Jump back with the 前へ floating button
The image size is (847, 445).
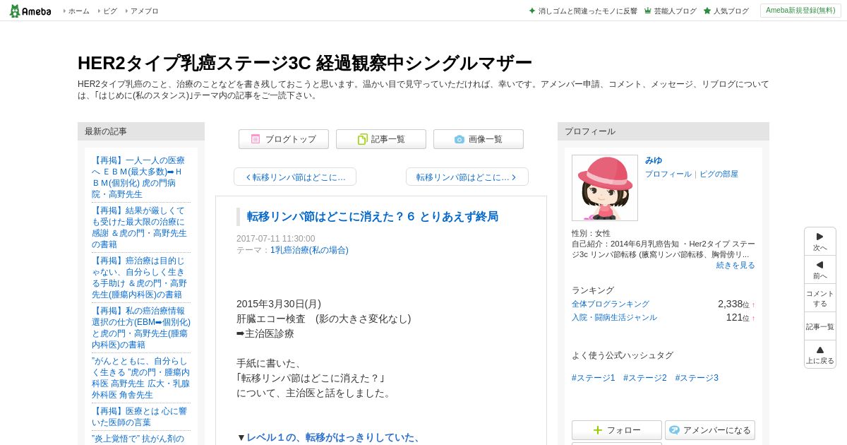pos(820,270)
